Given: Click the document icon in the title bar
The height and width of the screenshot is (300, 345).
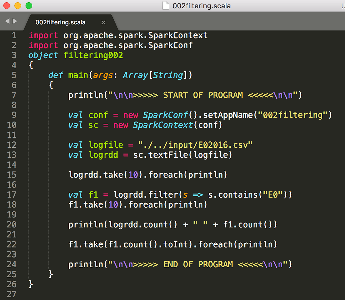Looking at the screenshot, I should 165,5.
